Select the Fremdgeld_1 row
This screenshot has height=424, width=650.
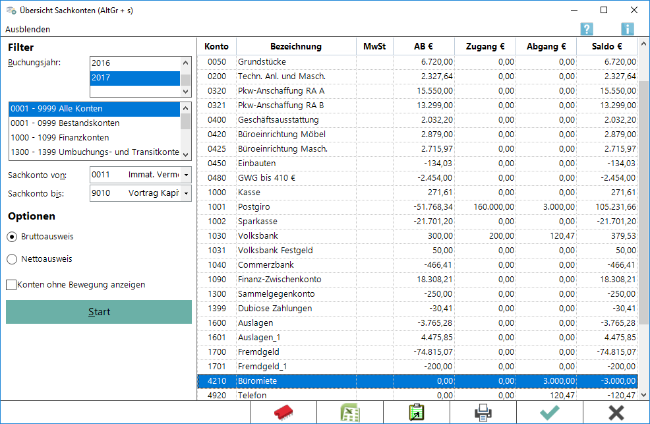417,367
